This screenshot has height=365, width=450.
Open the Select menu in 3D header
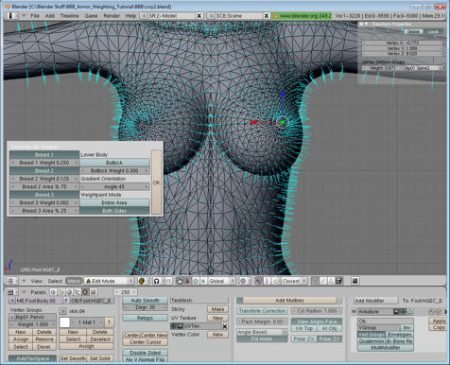tap(55, 281)
